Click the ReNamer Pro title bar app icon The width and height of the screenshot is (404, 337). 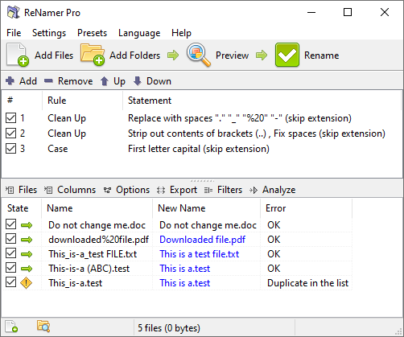tap(14, 12)
